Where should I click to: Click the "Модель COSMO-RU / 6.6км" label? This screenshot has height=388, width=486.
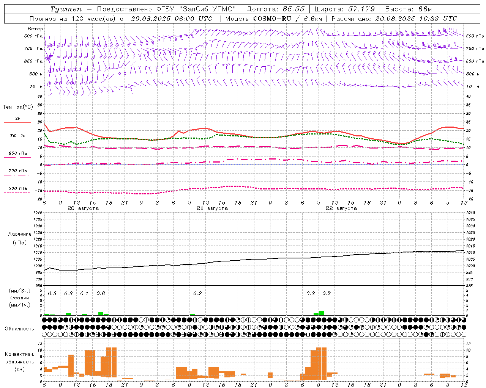pos(274,19)
